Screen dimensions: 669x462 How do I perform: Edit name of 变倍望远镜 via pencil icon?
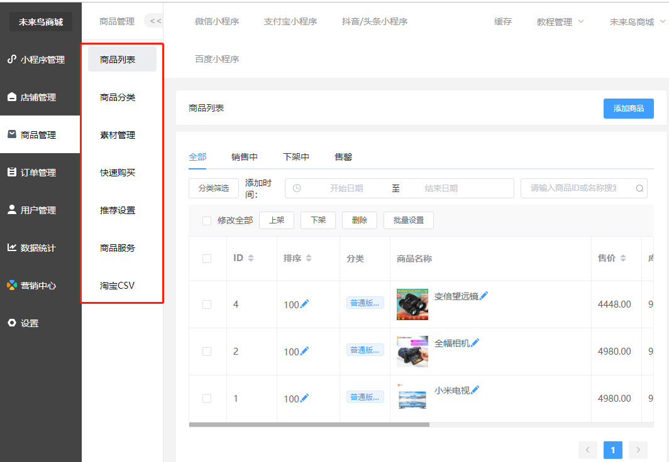(x=484, y=296)
